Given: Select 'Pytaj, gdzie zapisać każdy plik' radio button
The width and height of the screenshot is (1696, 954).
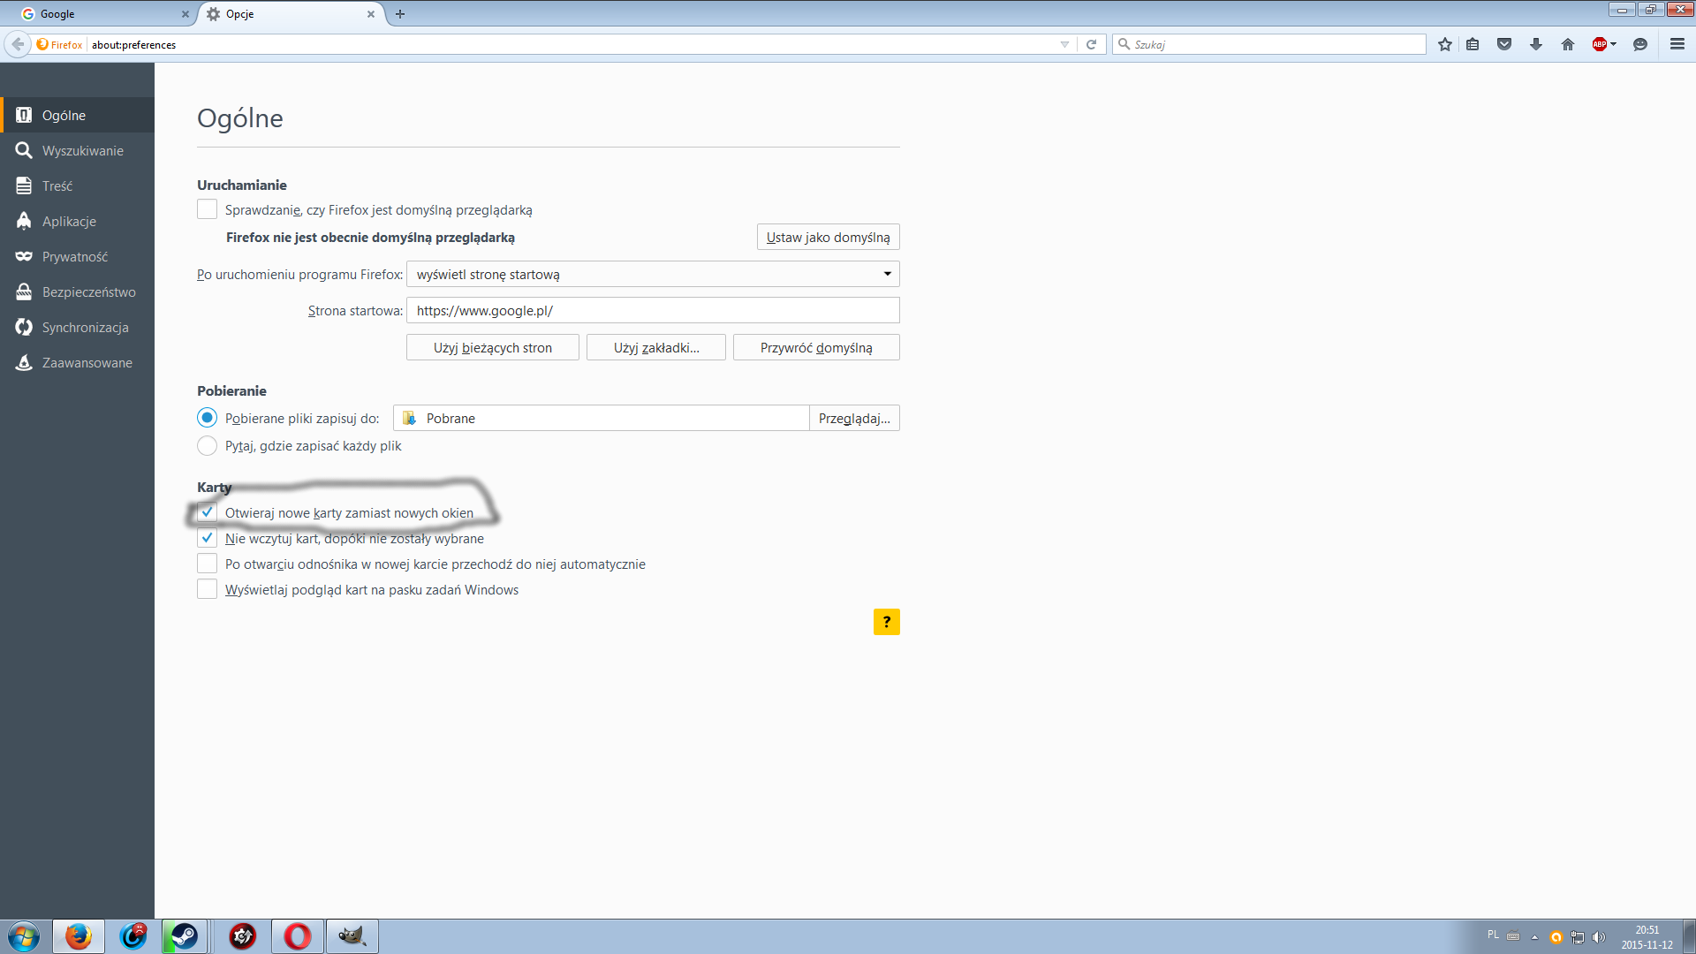Looking at the screenshot, I should click(x=207, y=446).
